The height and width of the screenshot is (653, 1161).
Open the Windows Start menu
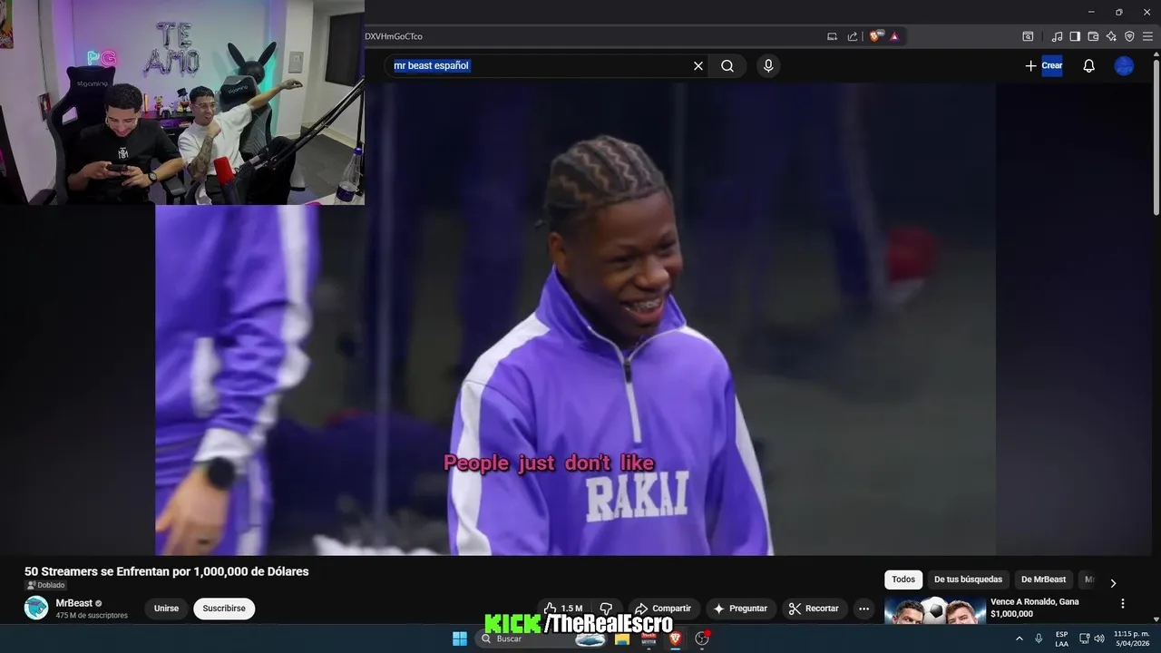point(460,638)
